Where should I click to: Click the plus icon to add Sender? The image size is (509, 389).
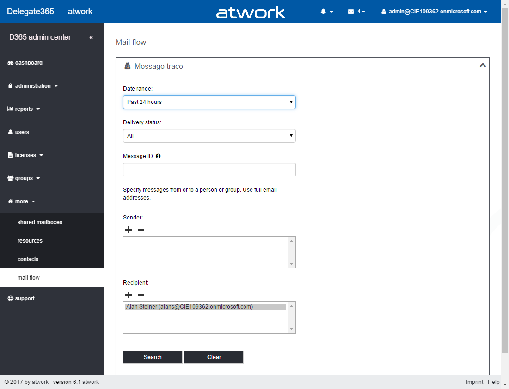pyautogui.click(x=129, y=230)
